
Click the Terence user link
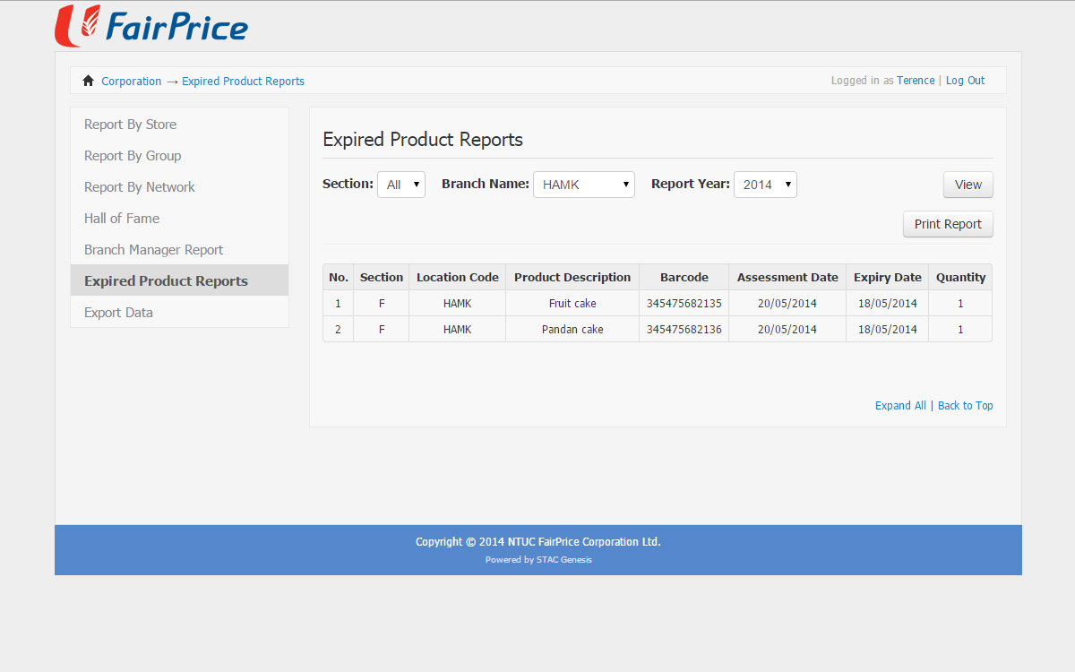click(x=916, y=81)
